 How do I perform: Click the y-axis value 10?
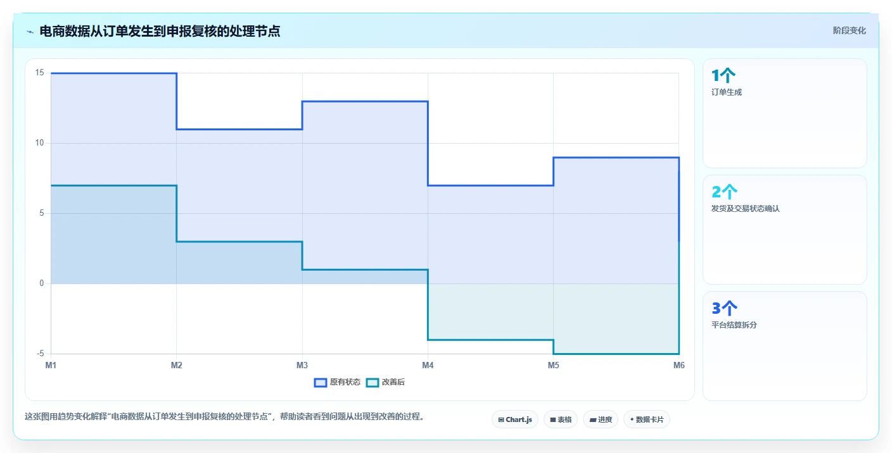tap(39, 143)
